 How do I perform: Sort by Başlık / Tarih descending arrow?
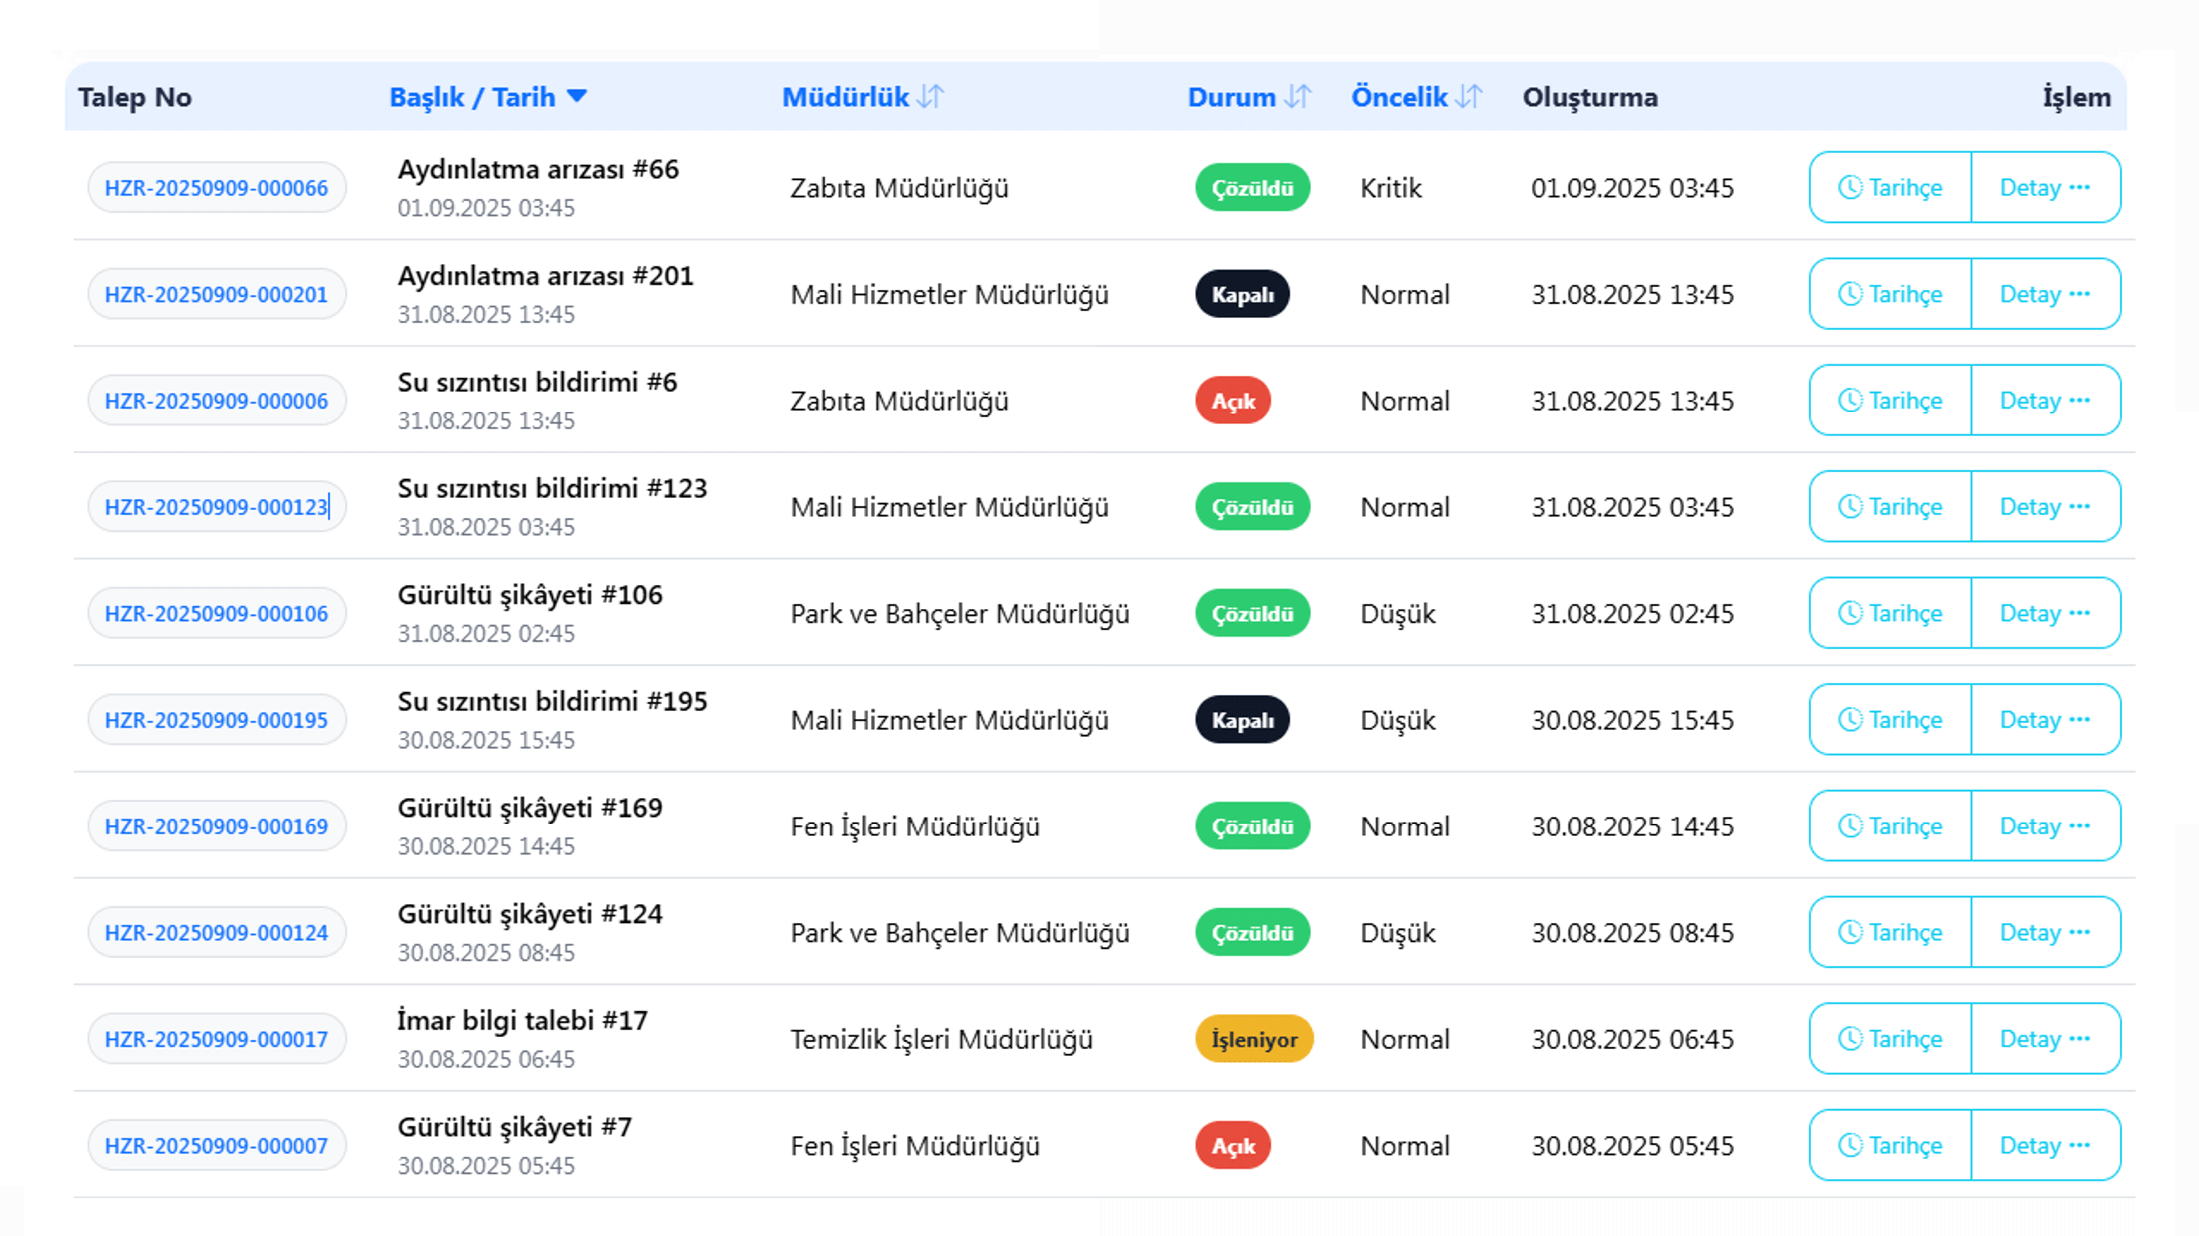point(577,96)
